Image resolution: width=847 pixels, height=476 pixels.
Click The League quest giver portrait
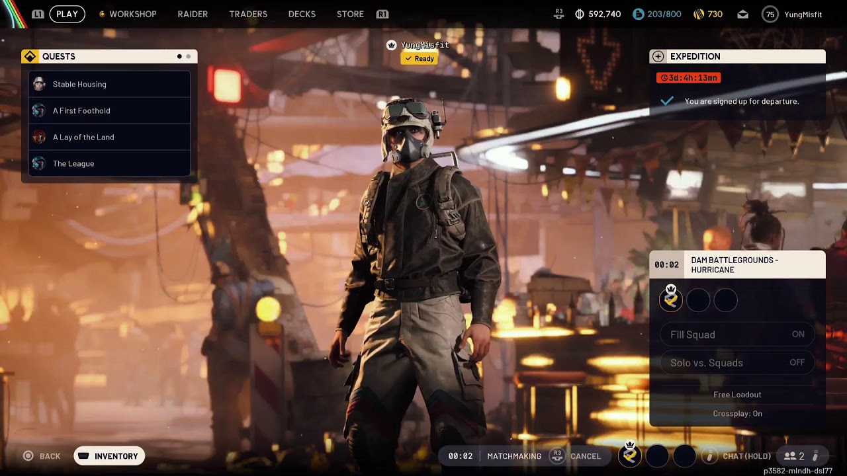[39, 163]
